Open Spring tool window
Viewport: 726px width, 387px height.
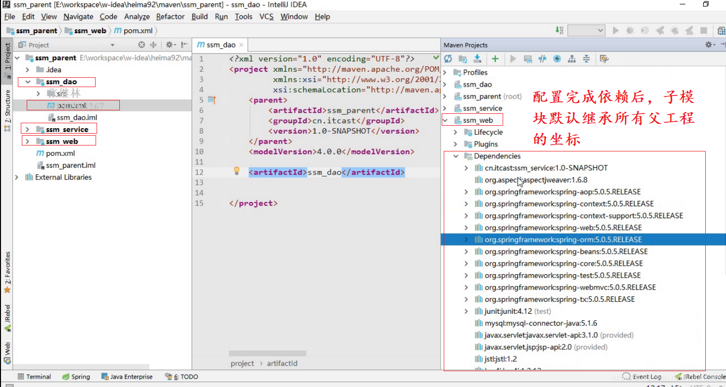[x=76, y=377]
